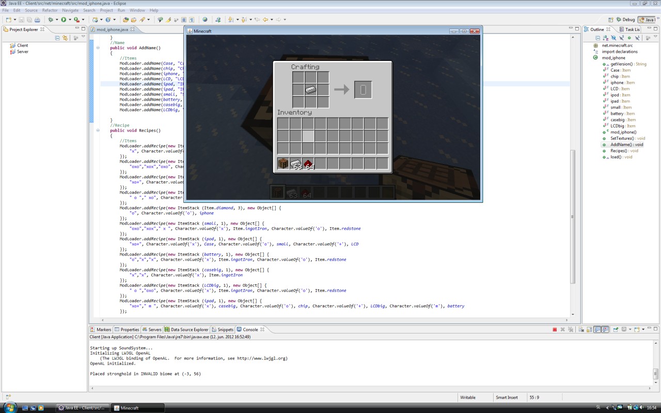Close the mod_iphone.java editor tab
661x413 pixels.
(x=132, y=29)
